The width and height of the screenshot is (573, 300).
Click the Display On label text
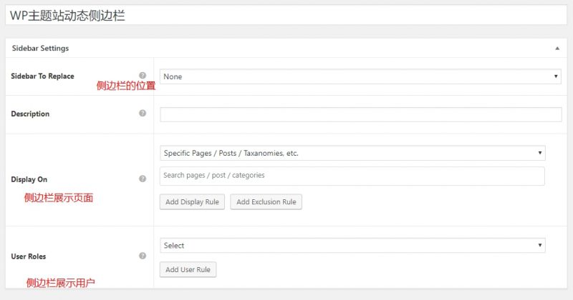(29, 179)
